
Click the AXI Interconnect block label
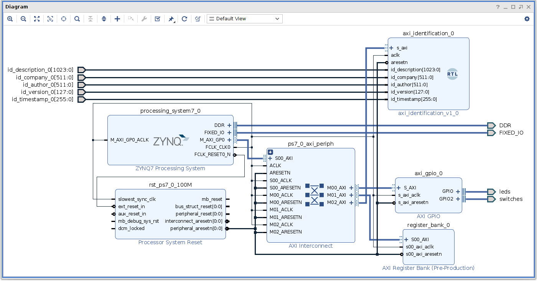(311, 246)
